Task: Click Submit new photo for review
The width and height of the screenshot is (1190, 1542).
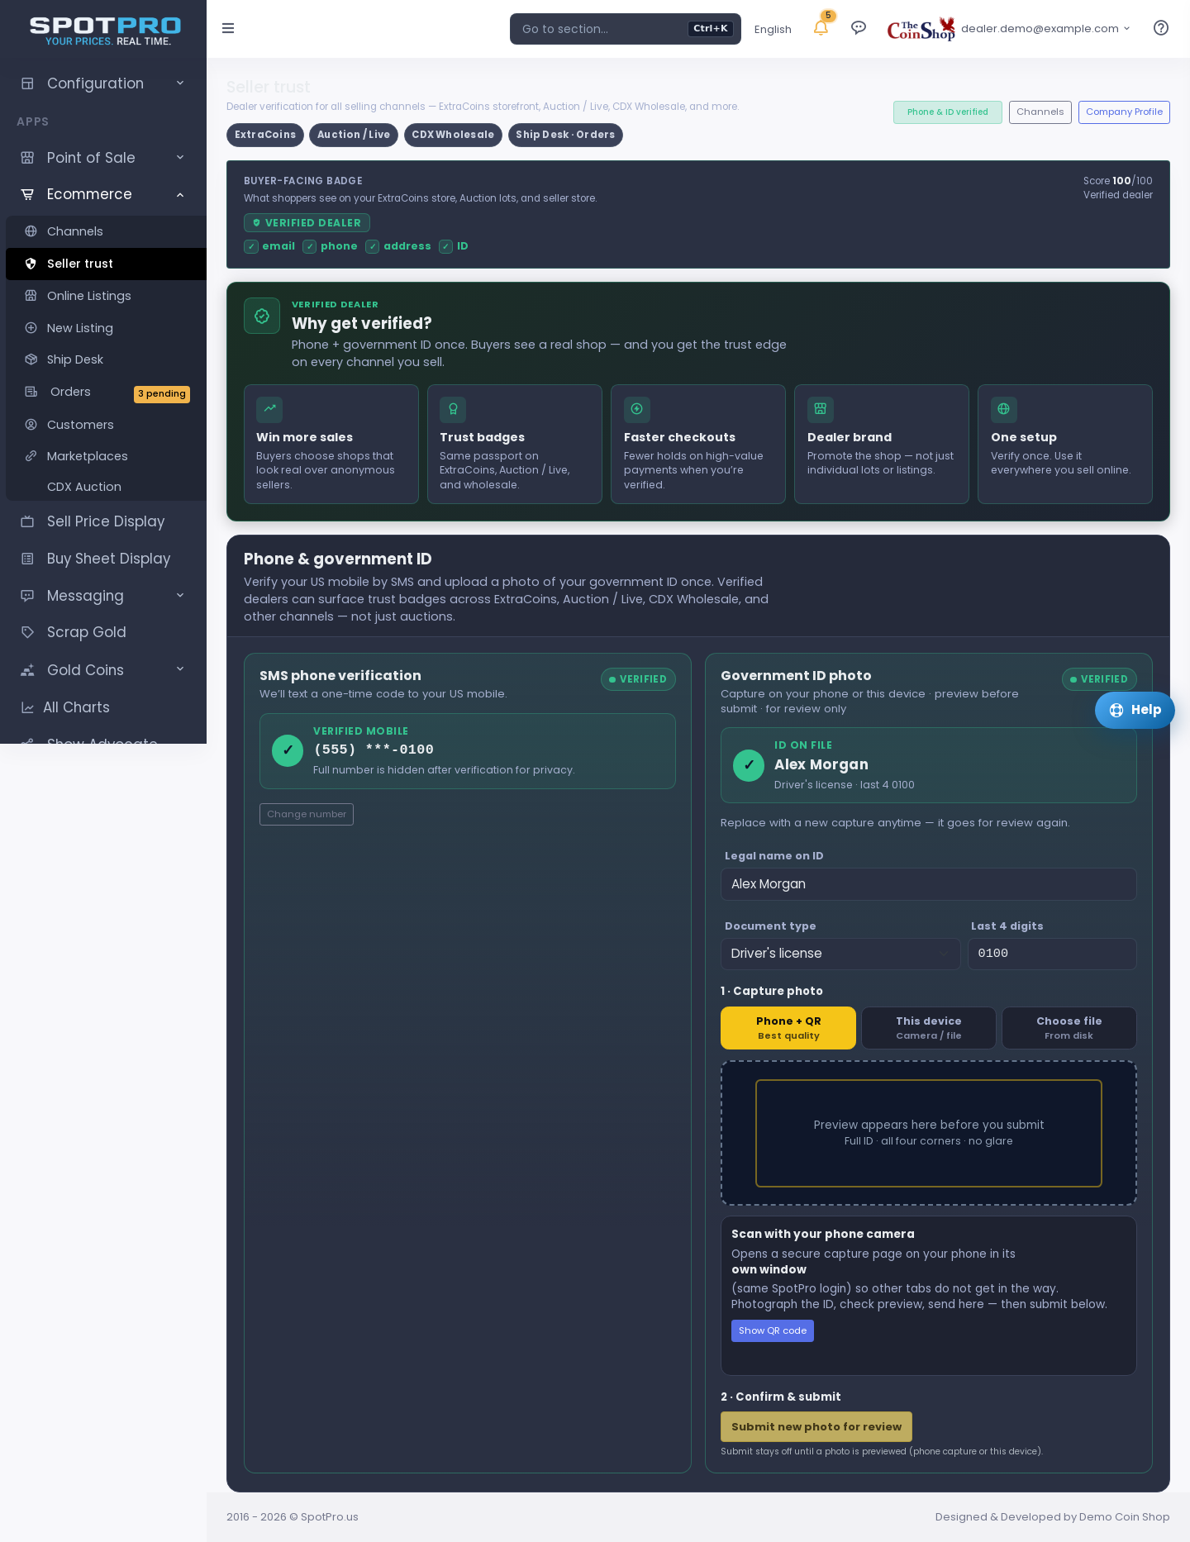Action: (816, 1427)
